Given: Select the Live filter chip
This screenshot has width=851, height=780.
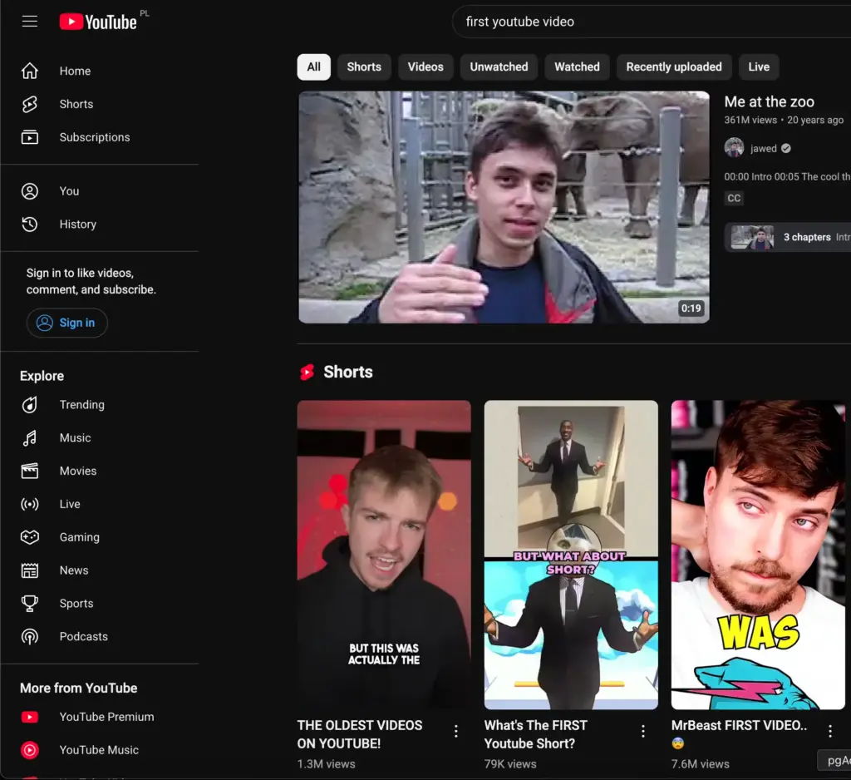Looking at the screenshot, I should pyautogui.click(x=759, y=67).
